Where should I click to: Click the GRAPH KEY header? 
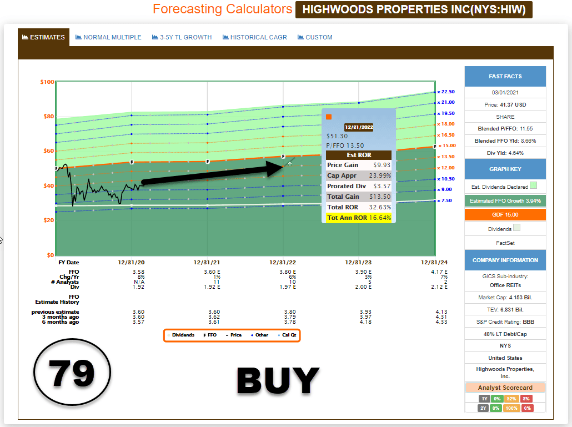505,169
